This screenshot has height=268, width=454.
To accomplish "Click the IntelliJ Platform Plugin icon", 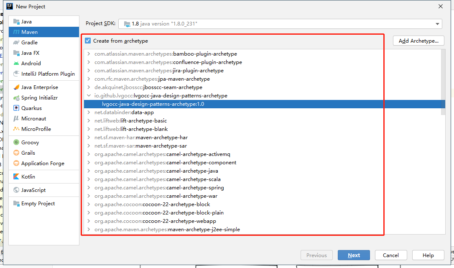I will [16, 74].
